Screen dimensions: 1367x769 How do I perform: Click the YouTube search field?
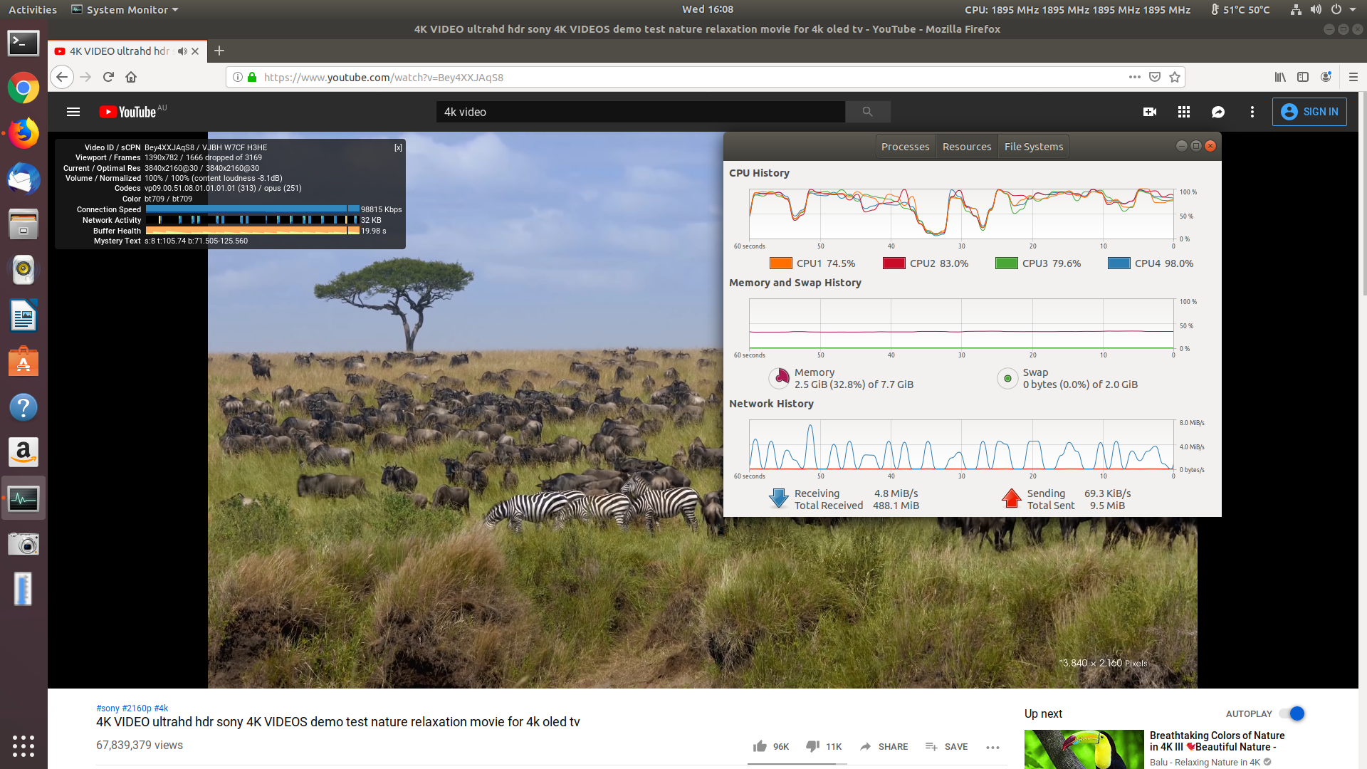point(640,112)
